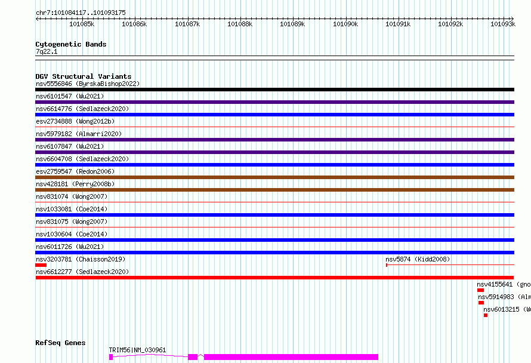Select the small red nsv4155641 block
The image size is (531, 363).
pos(480,290)
